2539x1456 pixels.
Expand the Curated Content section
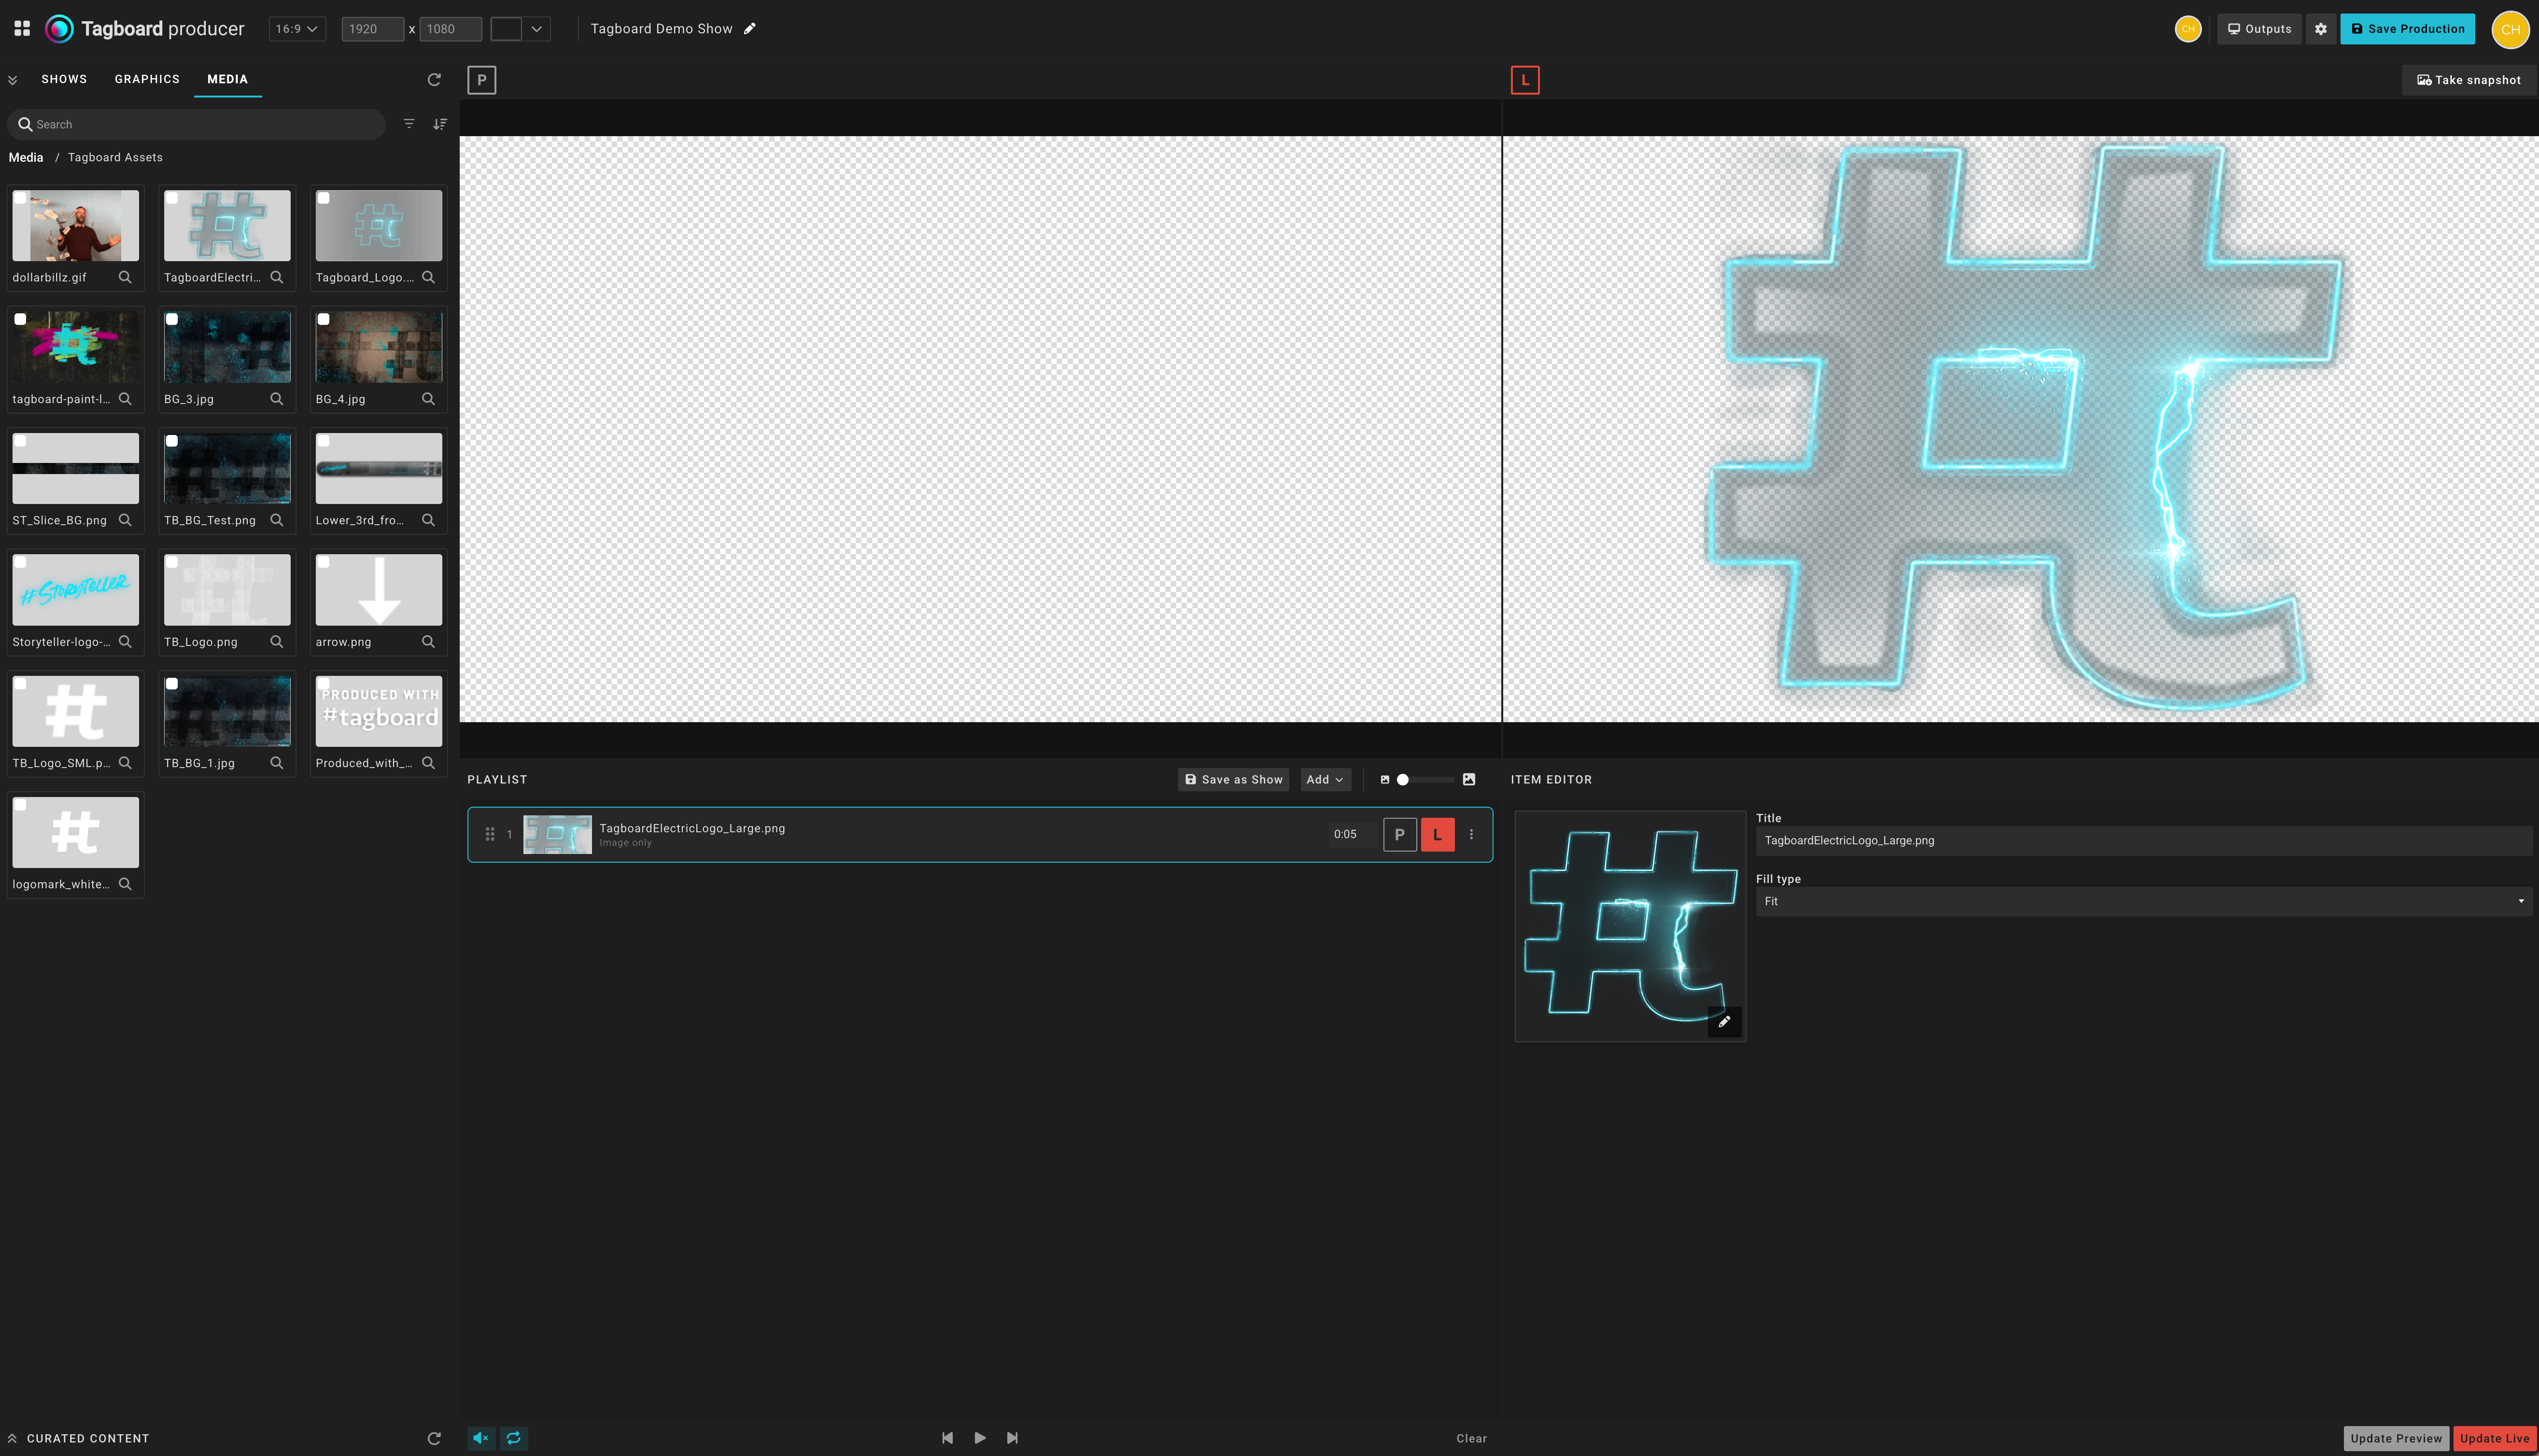12,1438
